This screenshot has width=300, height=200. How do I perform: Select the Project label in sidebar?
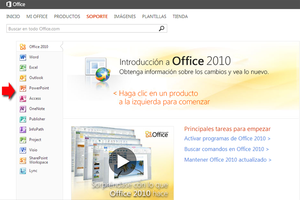(x=35, y=140)
